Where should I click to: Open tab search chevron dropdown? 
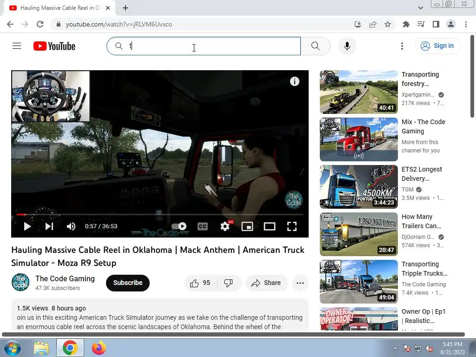(420, 8)
